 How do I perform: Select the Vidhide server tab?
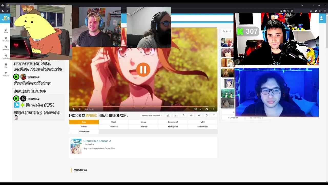click(84, 127)
